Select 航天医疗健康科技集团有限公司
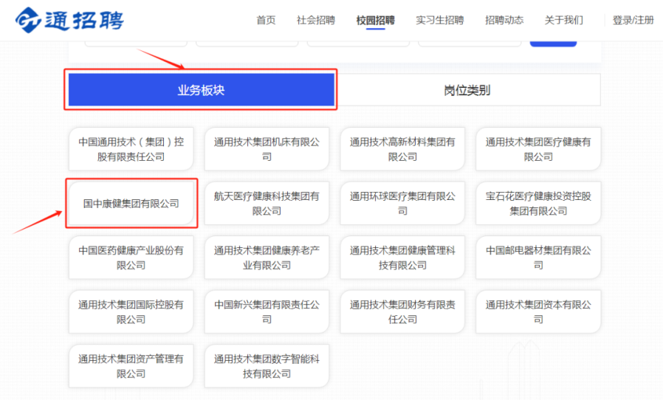Viewport: 663px width, 400px height. 267,204
